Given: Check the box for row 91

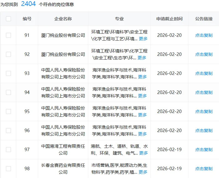Looking at the screenshot, I should click(8, 35).
